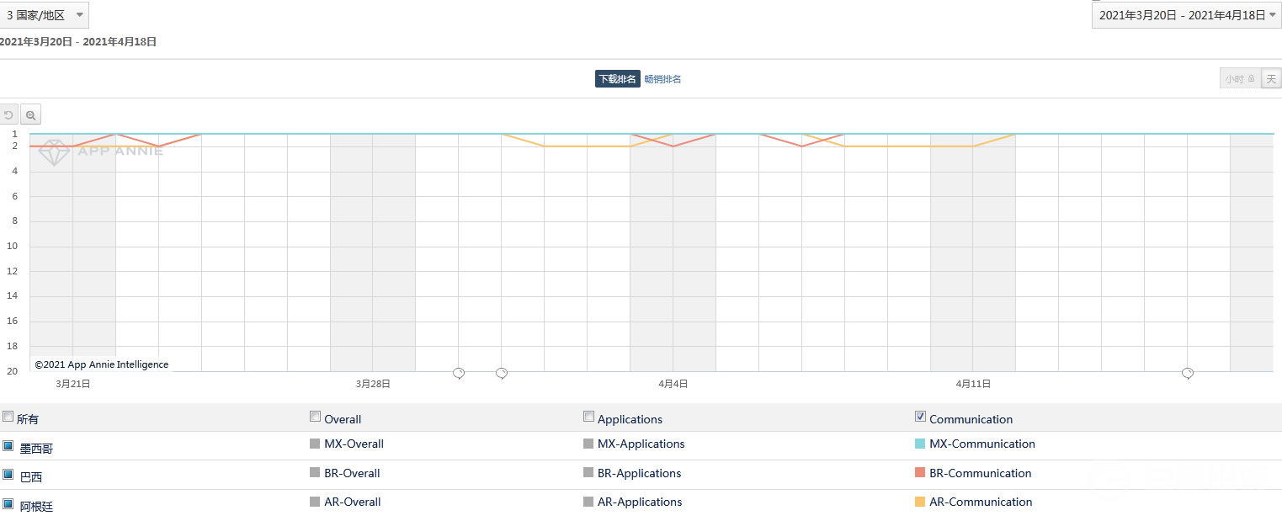Click the magnifier zoom-in icon
This screenshot has height=521, width=1282.
30,115
